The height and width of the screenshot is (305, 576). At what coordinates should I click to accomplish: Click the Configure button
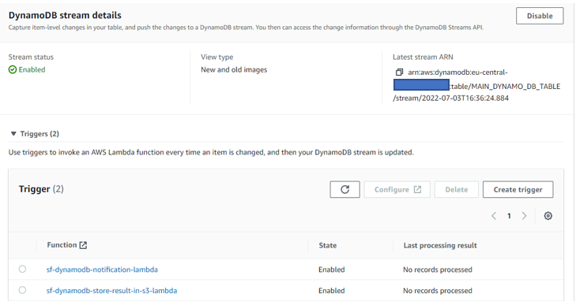pos(397,189)
